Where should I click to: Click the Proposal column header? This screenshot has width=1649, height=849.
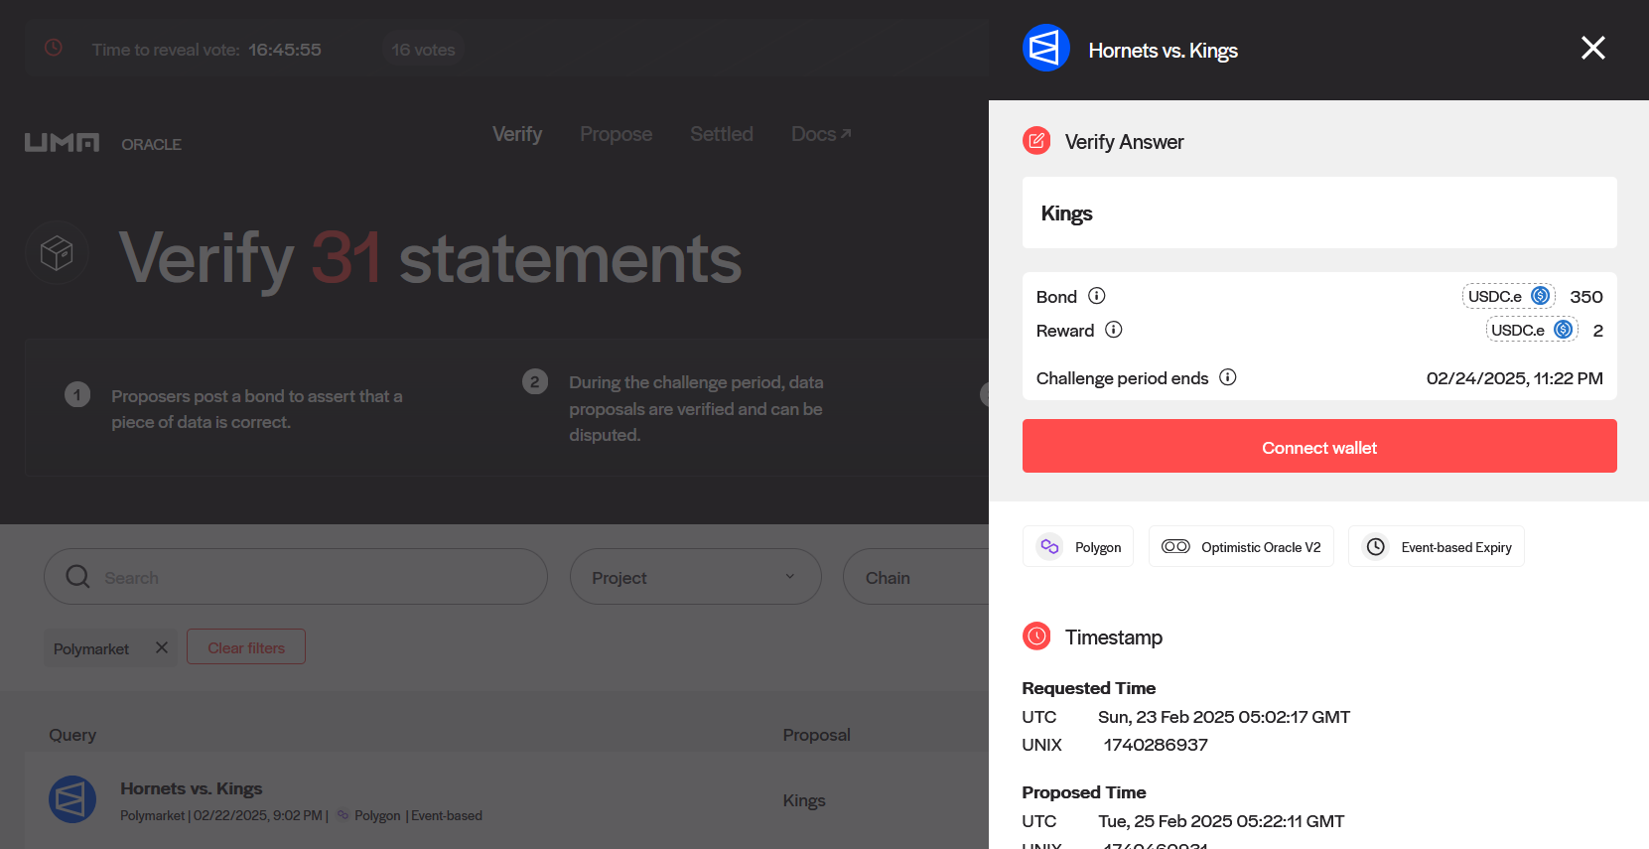click(x=817, y=735)
